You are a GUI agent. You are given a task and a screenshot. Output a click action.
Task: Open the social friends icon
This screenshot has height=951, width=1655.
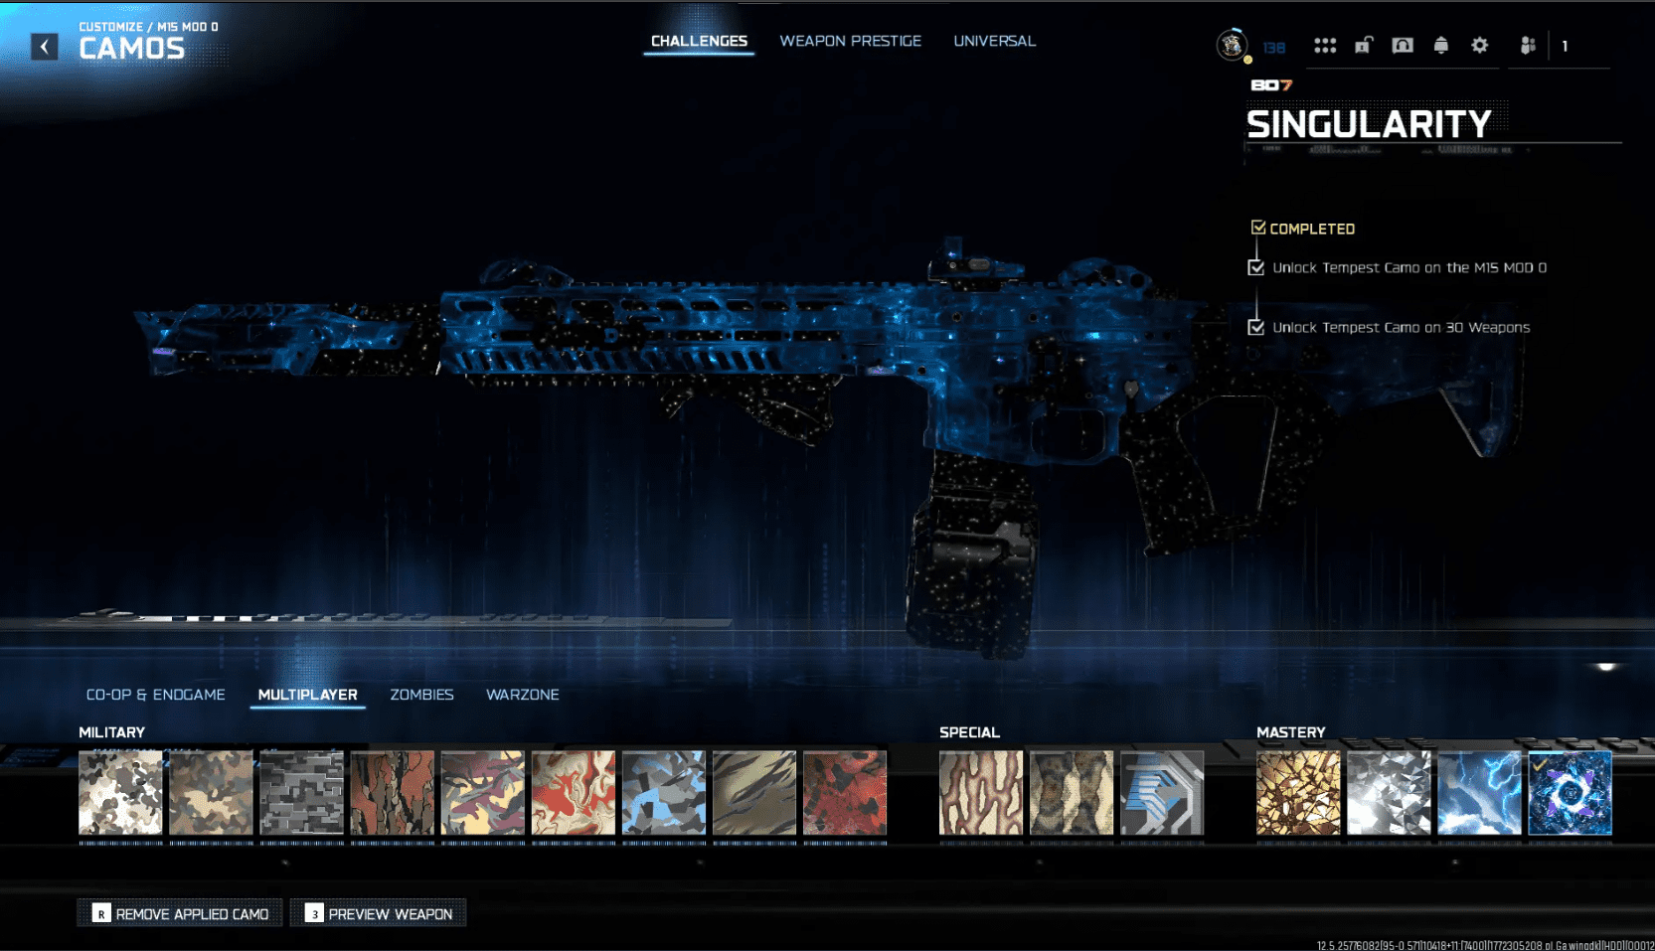1528,46
